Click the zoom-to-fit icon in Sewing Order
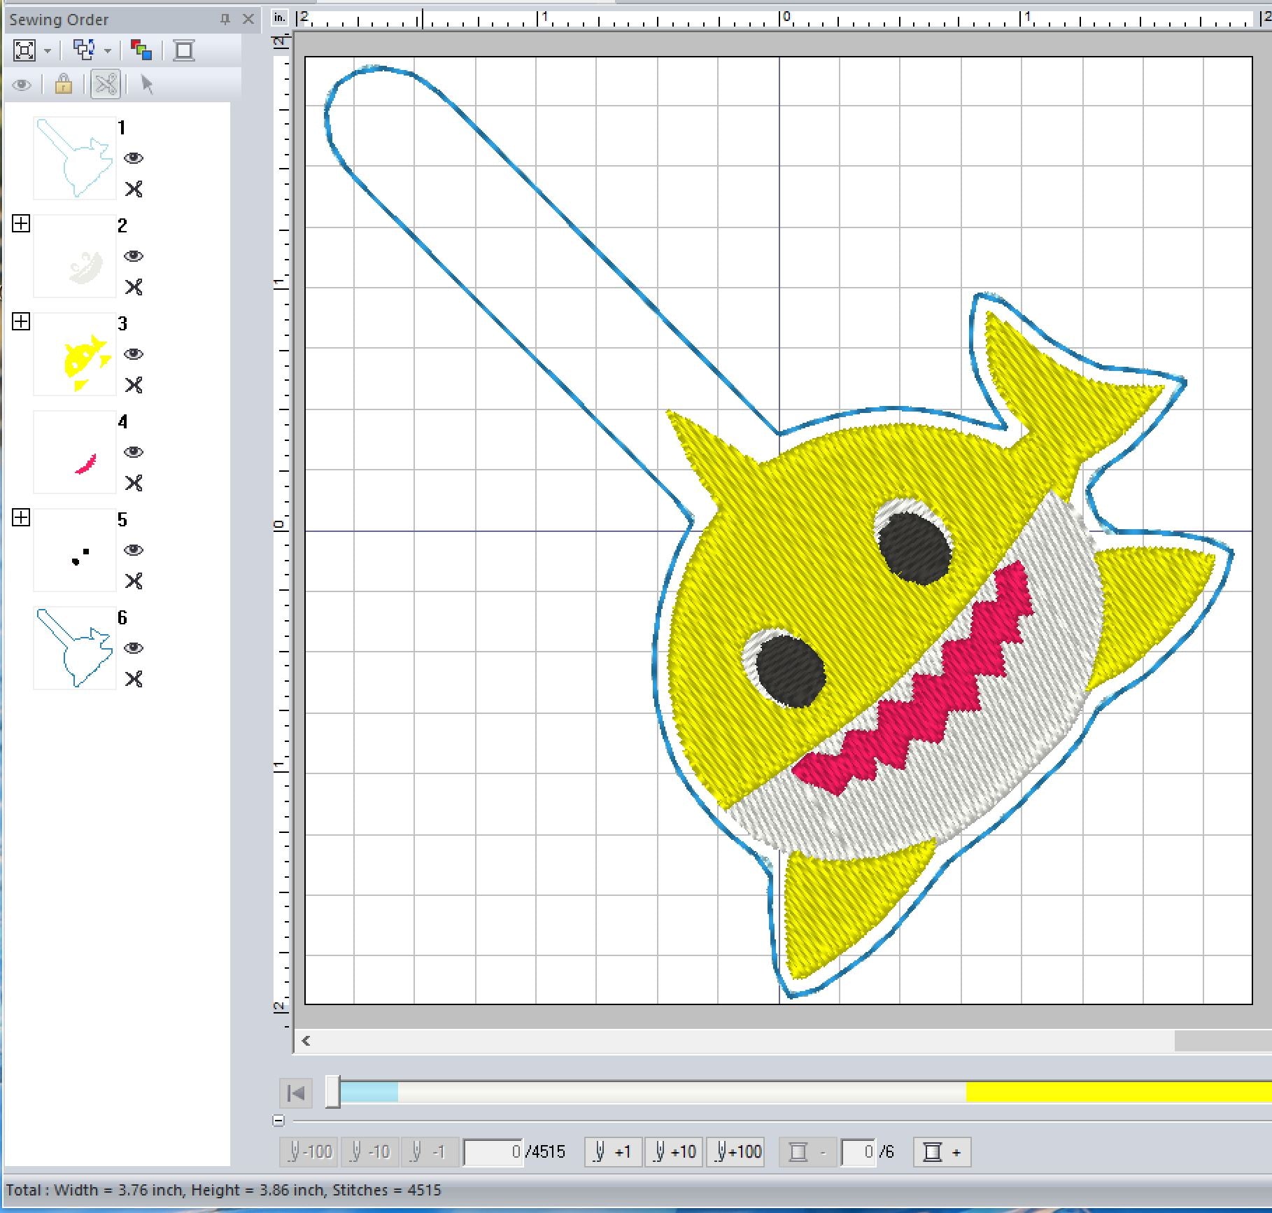Image resolution: width=1272 pixels, height=1213 pixels. click(24, 50)
